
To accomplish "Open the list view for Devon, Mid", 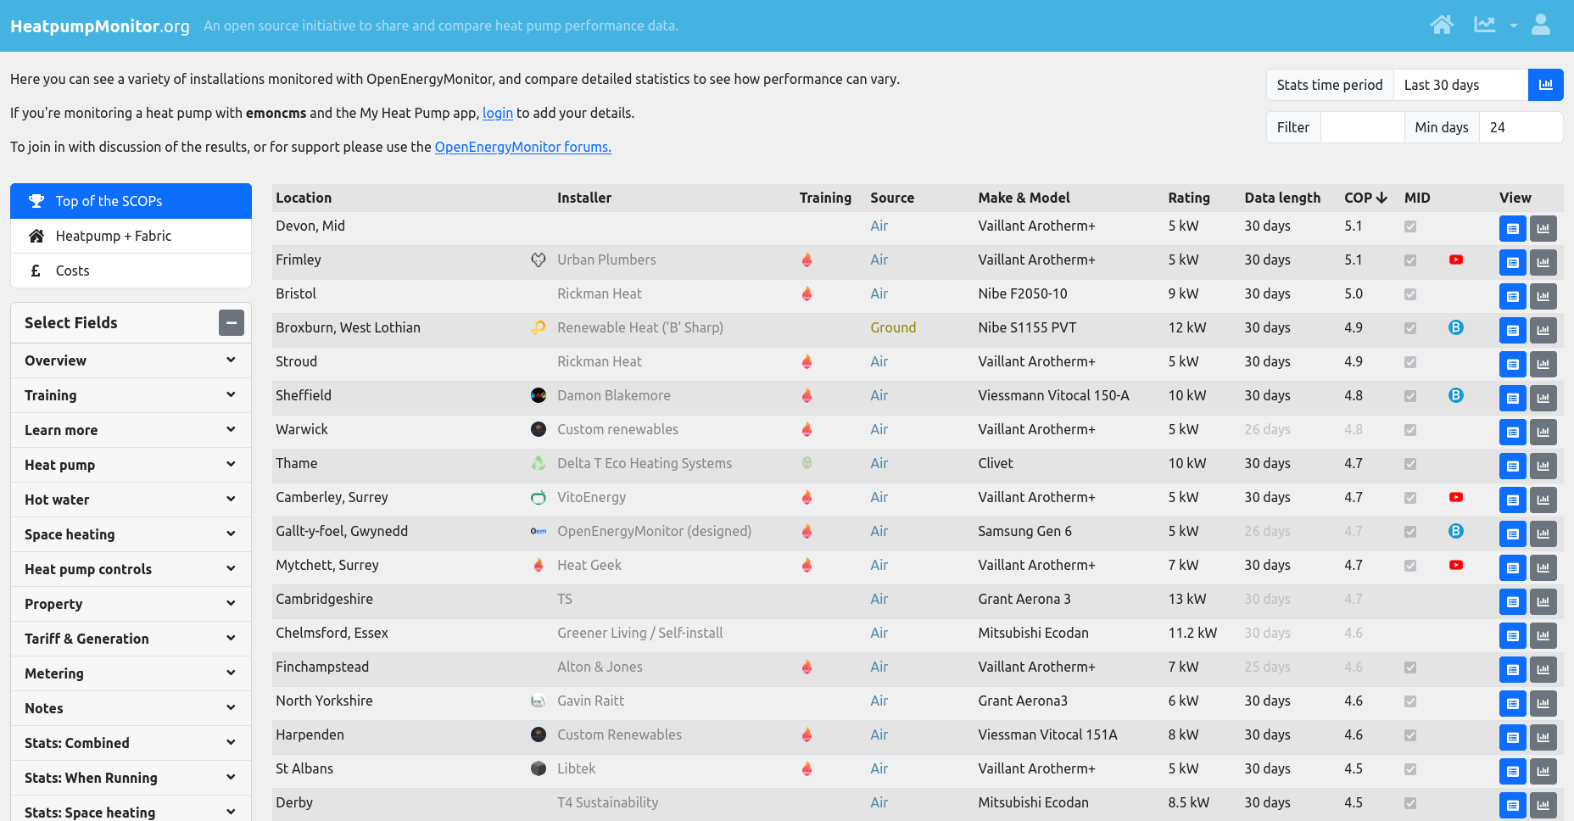I will point(1512,228).
